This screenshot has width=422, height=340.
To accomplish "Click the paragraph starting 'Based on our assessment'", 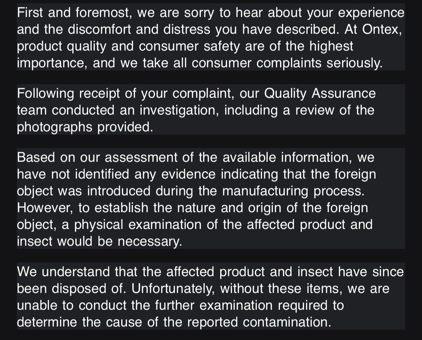I will pyautogui.click(x=211, y=199).
